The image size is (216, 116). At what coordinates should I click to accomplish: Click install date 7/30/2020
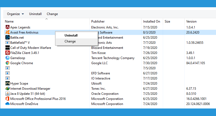[x=150, y=63]
